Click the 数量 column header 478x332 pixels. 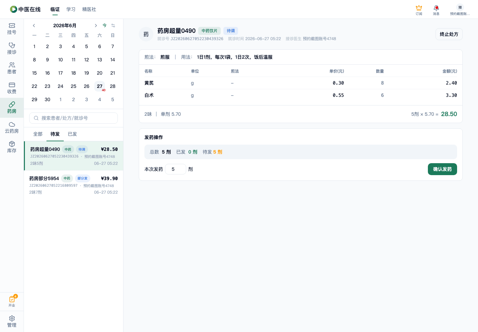tap(380, 71)
